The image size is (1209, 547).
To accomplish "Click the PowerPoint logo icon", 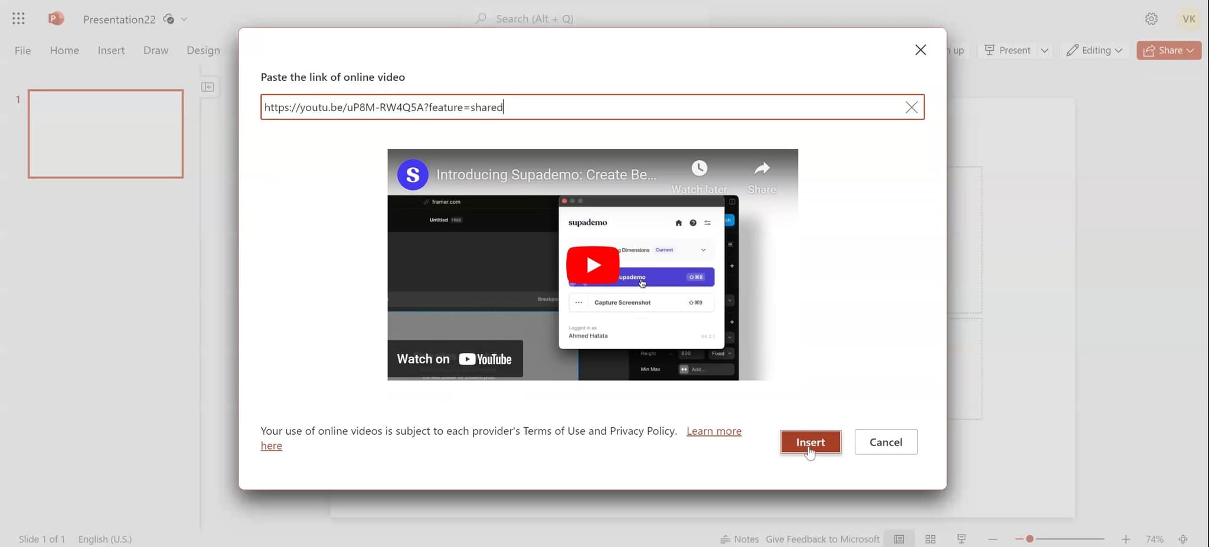I will [x=56, y=18].
